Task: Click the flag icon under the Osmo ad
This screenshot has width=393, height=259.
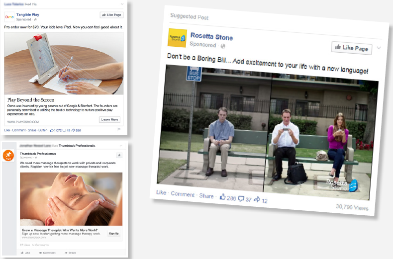Action: point(119,129)
